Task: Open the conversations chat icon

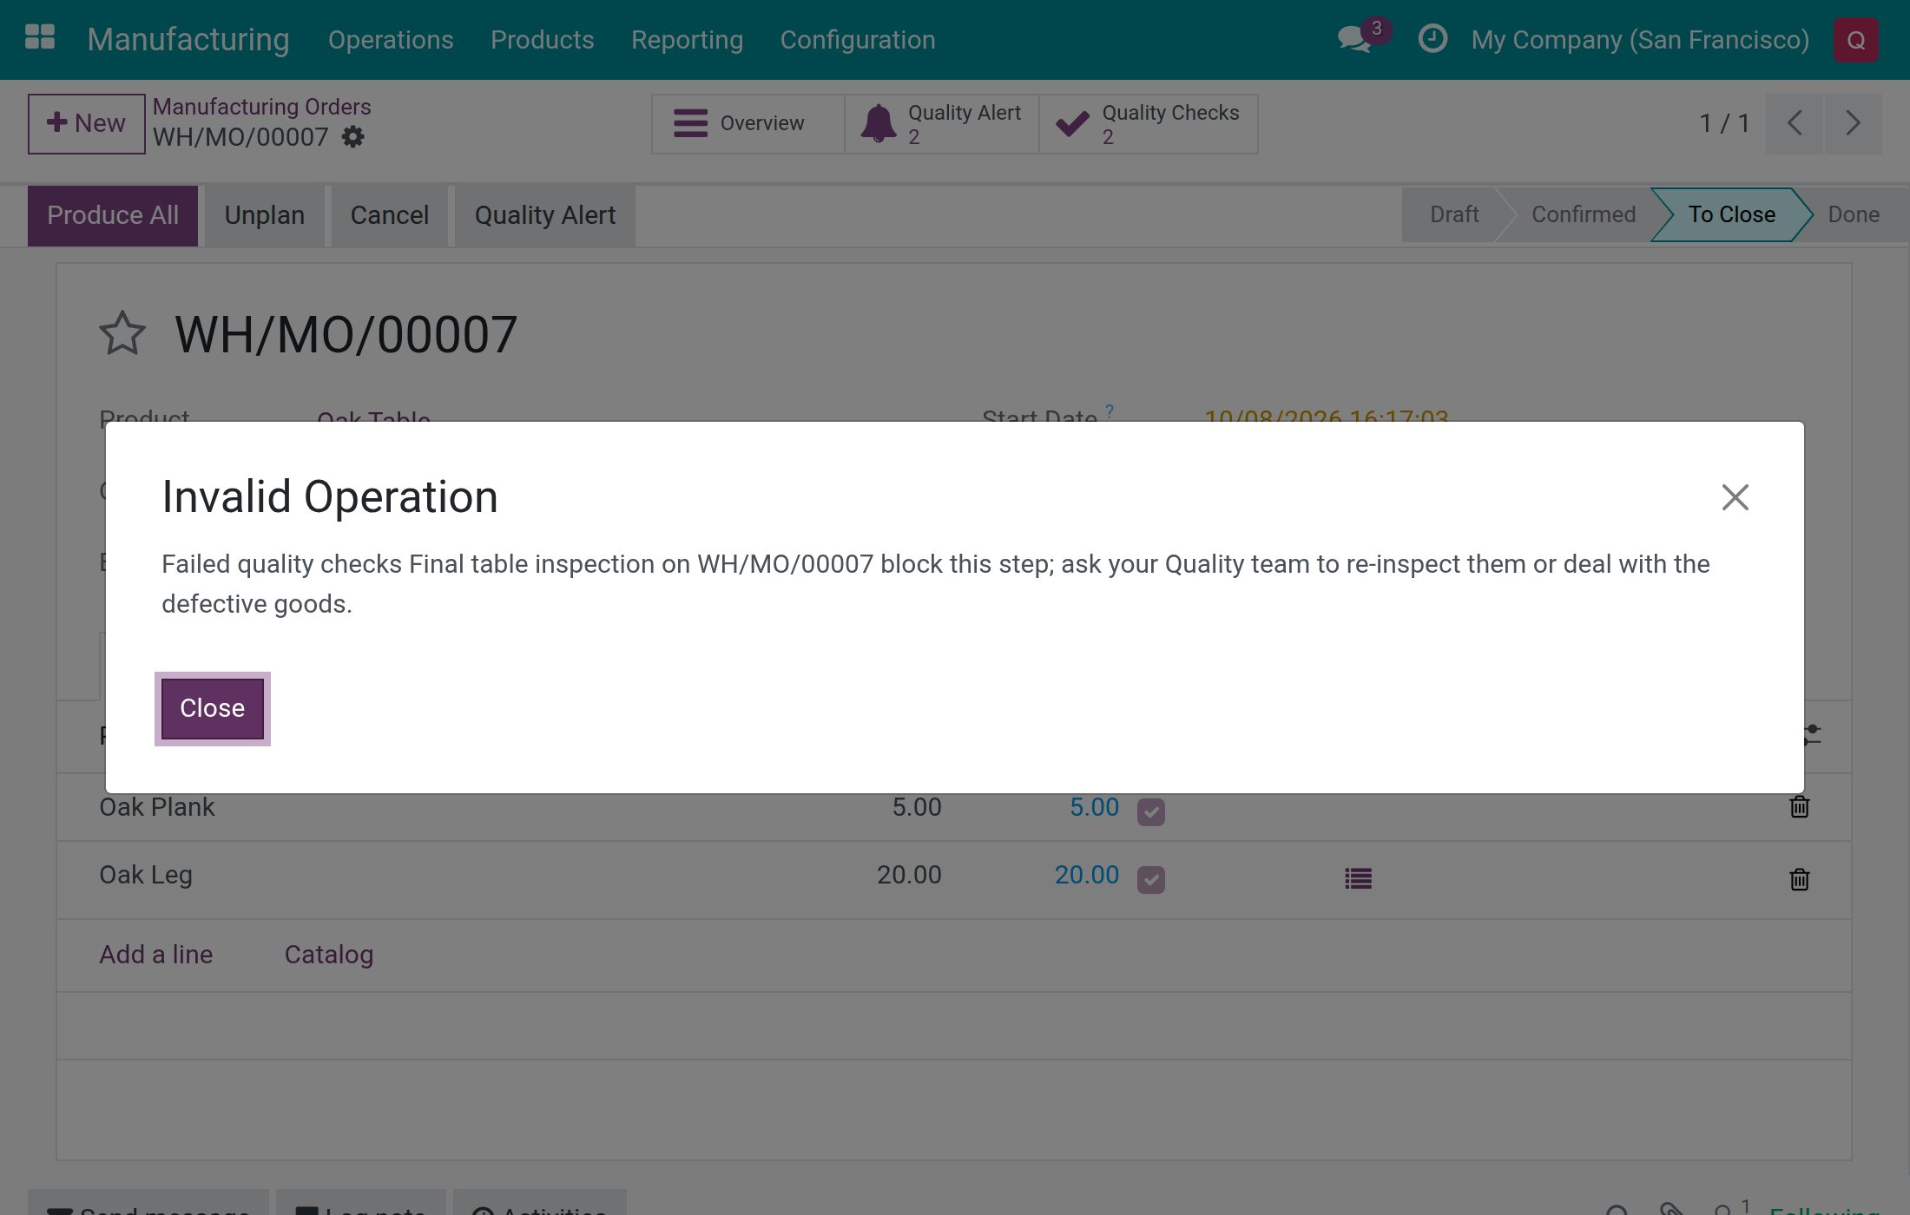Action: click(x=1355, y=39)
